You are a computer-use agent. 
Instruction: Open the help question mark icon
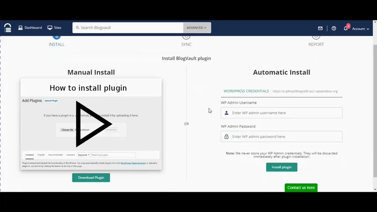point(334,28)
